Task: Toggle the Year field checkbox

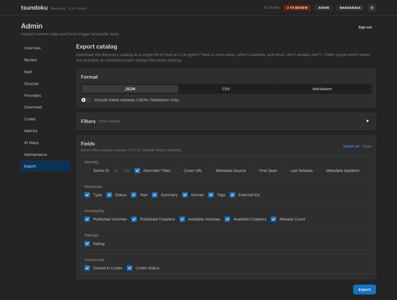Action: point(134,195)
